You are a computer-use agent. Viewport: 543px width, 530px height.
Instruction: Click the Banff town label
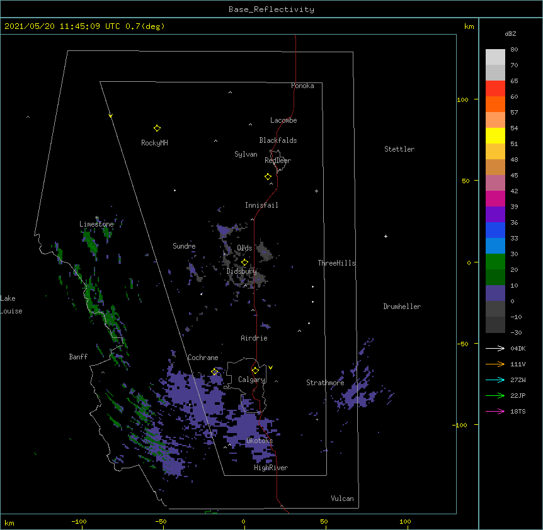(78, 357)
